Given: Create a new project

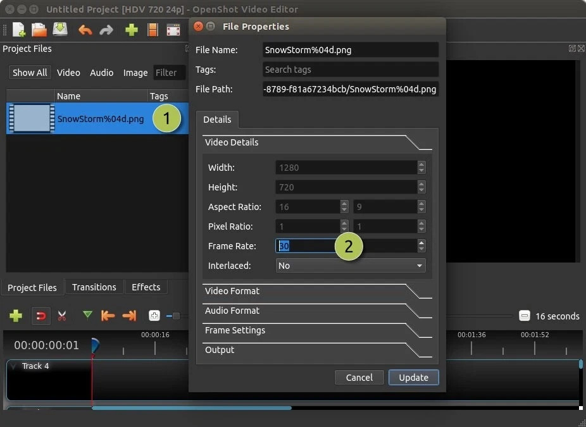Looking at the screenshot, I should coord(18,29).
